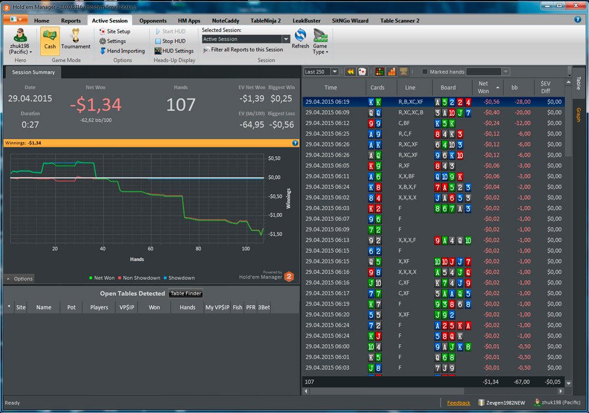This screenshot has width=589, height=413.
Task: Open the zhuk198 (Pacific) hero selector
Action: coord(20,41)
